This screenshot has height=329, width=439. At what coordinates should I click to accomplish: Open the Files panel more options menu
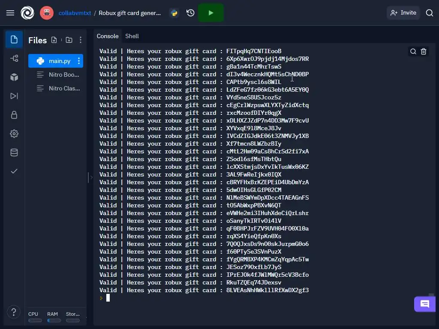tap(81, 40)
